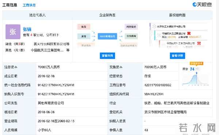Click the central blue company node

[107, 36]
